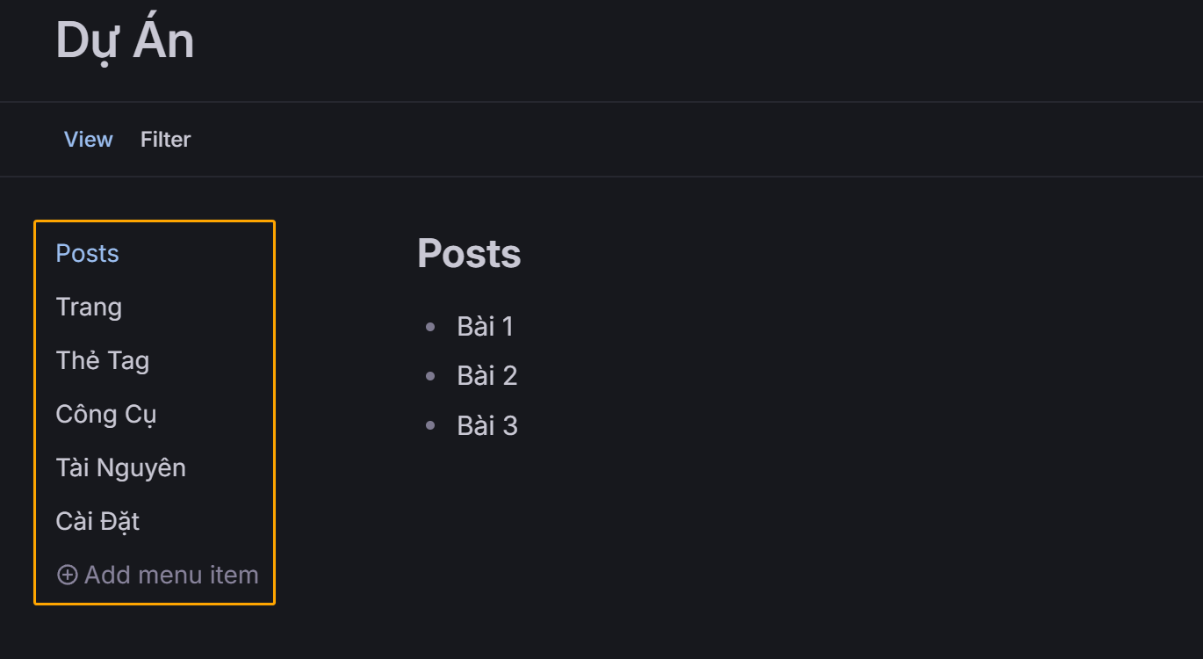Open the Bài 1 list entry
Image resolution: width=1203 pixels, height=659 pixels.
tap(486, 327)
